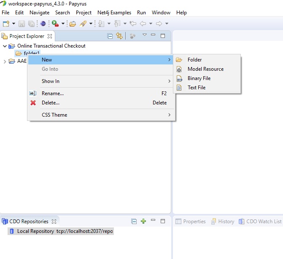Open the External Tools dropdown arrow
This screenshot has height=259, width=283.
[63, 24]
